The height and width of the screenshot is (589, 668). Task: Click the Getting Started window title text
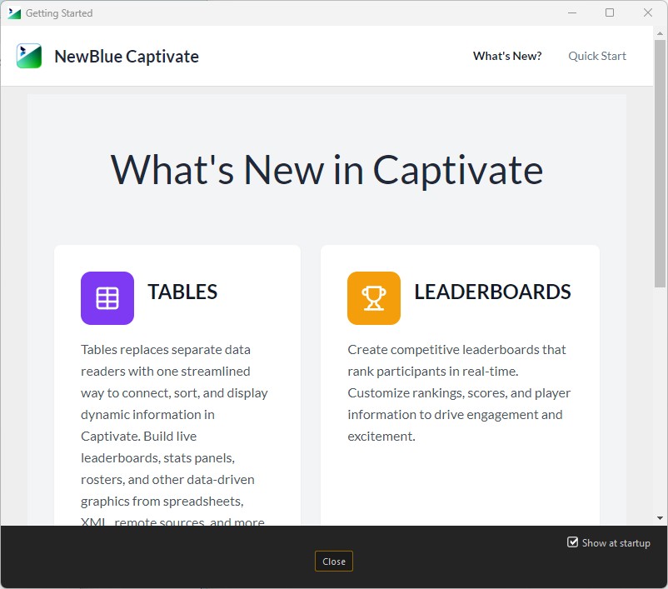click(59, 13)
